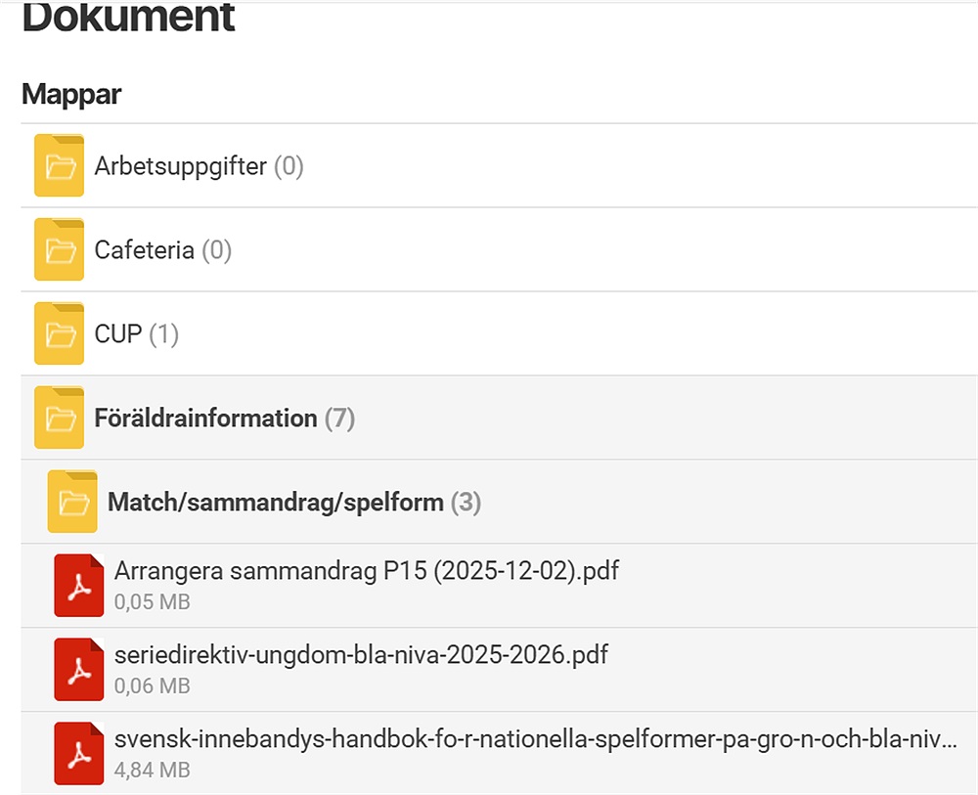The height and width of the screenshot is (795, 978).
Task: Click the 4,84 MB file size label
Action: click(x=152, y=771)
